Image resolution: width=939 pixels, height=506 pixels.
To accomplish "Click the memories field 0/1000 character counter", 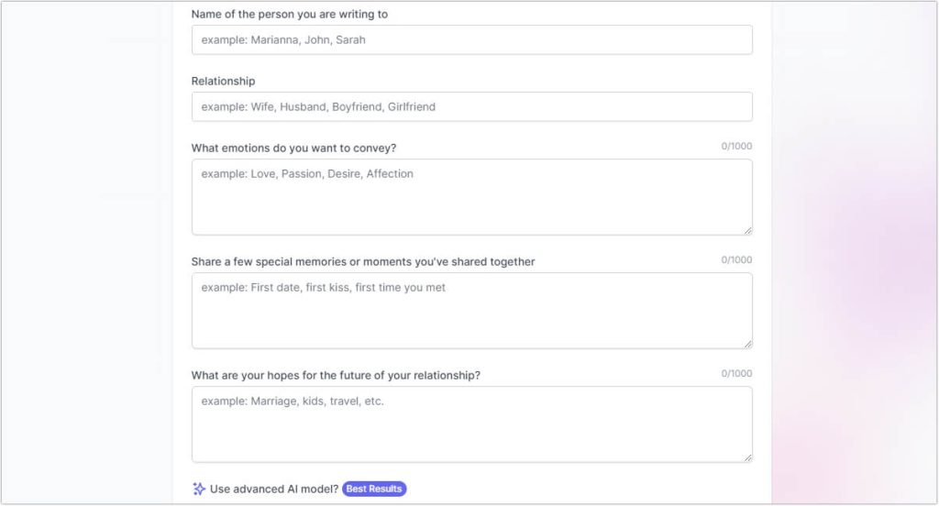I will point(736,260).
